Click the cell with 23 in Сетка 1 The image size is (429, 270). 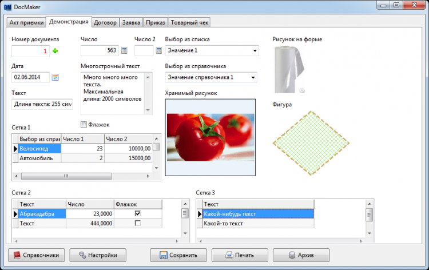82,149
